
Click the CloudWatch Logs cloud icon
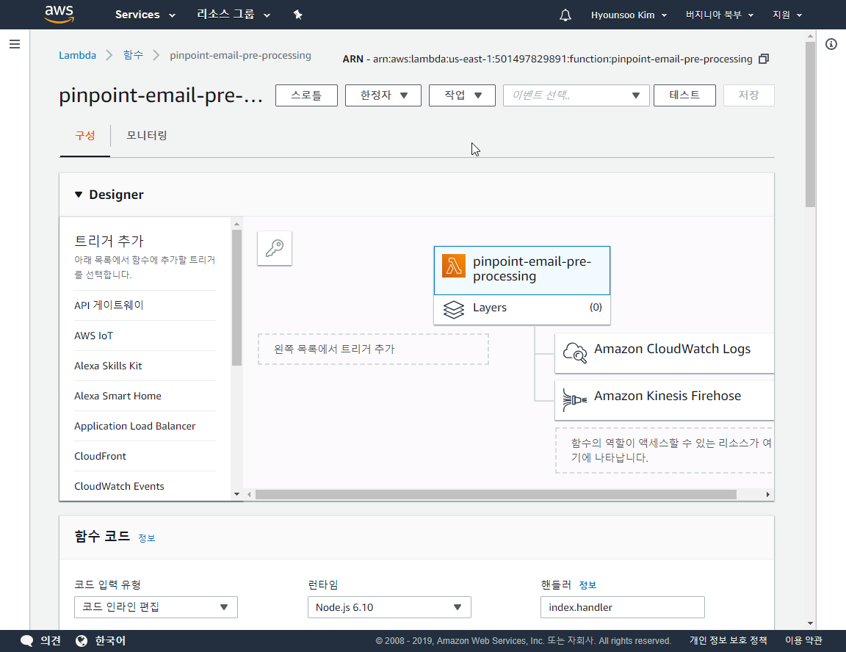[574, 352]
